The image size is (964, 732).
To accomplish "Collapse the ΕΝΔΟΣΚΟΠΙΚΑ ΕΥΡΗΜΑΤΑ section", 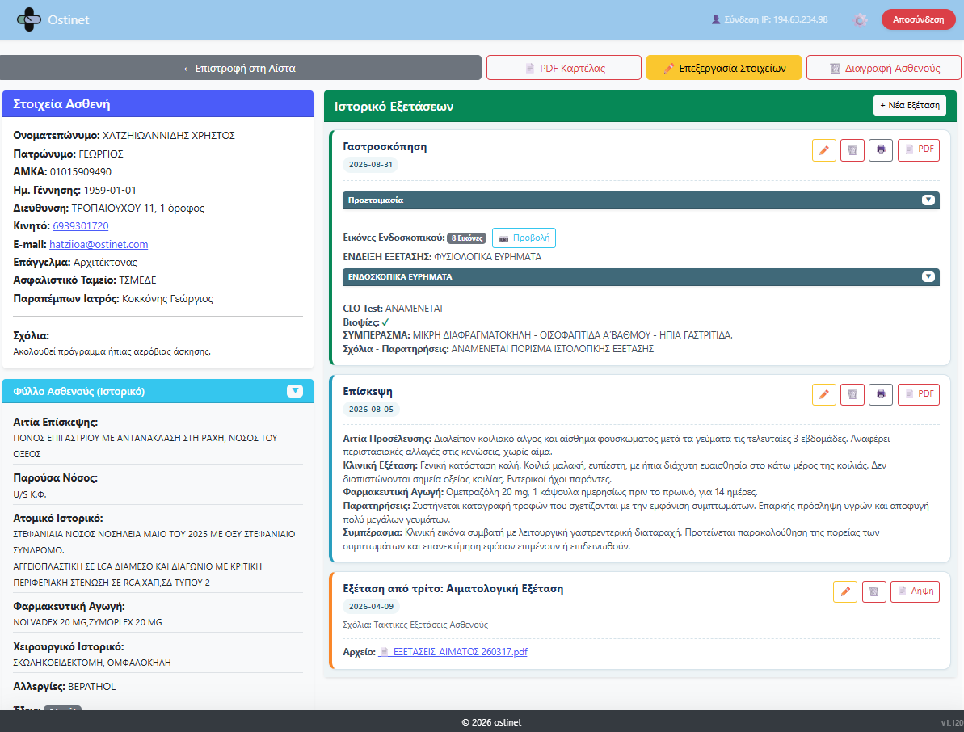I will [x=928, y=277].
